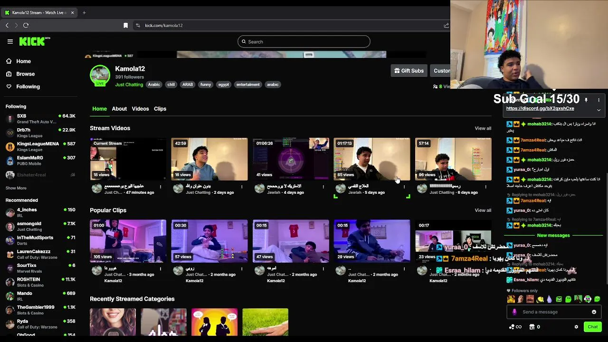Click the green Chat send button
The image size is (608, 342).
(x=592, y=327)
